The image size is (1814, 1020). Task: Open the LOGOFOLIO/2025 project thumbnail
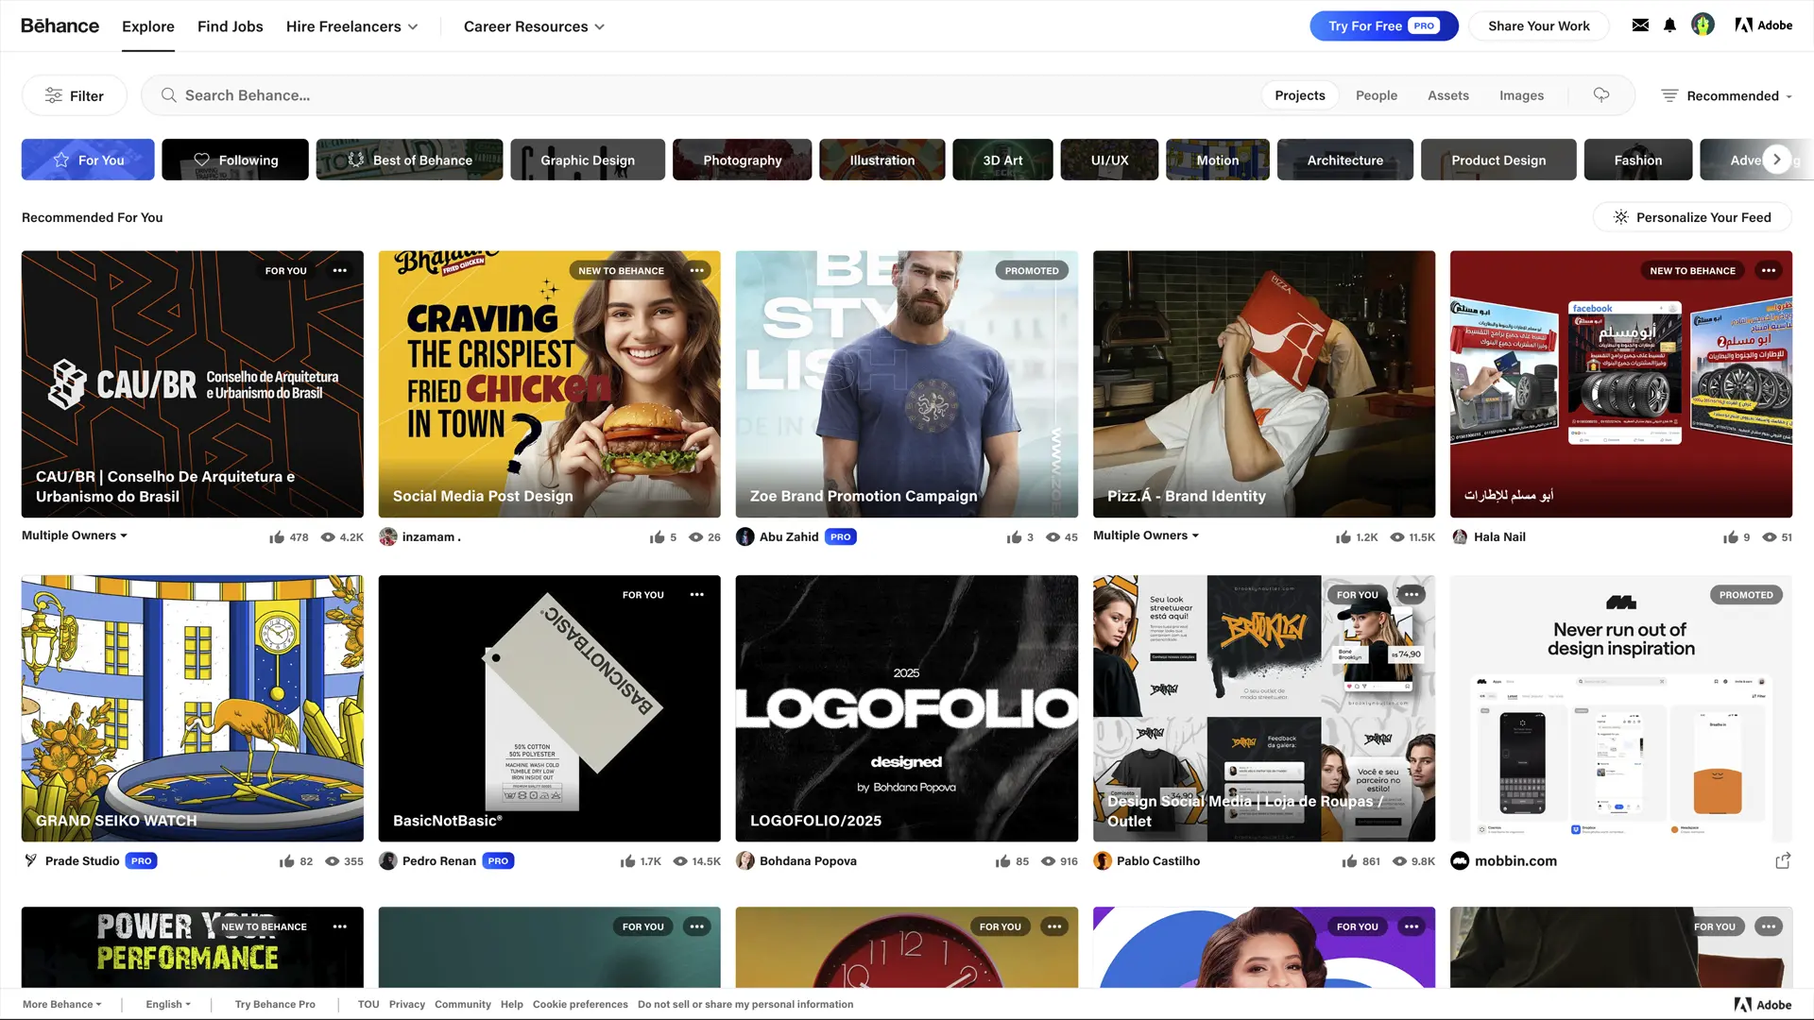(906, 708)
